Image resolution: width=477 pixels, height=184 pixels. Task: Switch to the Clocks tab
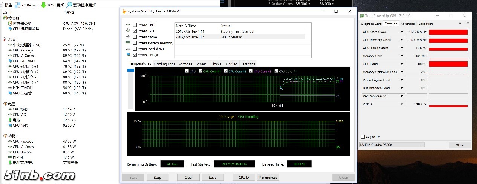216,64
